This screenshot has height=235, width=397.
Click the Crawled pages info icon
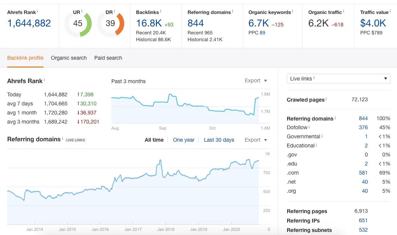(x=326, y=99)
